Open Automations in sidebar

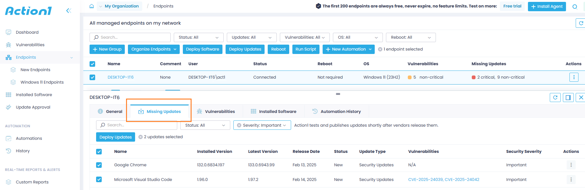pos(29,139)
